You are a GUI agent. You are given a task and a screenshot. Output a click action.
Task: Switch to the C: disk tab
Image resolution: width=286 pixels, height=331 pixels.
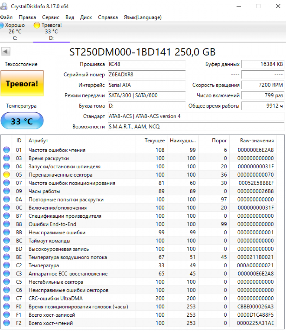click(15, 32)
